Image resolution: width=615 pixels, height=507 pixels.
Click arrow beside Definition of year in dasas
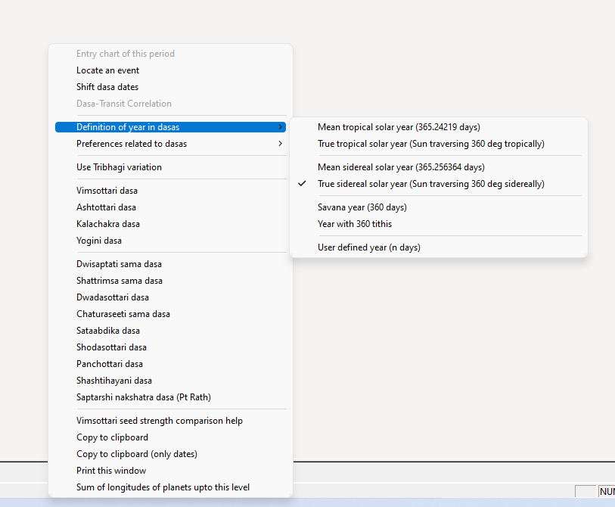(280, 127)
